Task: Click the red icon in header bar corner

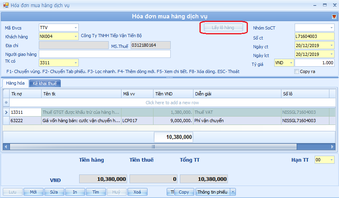Action: click(334, 17)
